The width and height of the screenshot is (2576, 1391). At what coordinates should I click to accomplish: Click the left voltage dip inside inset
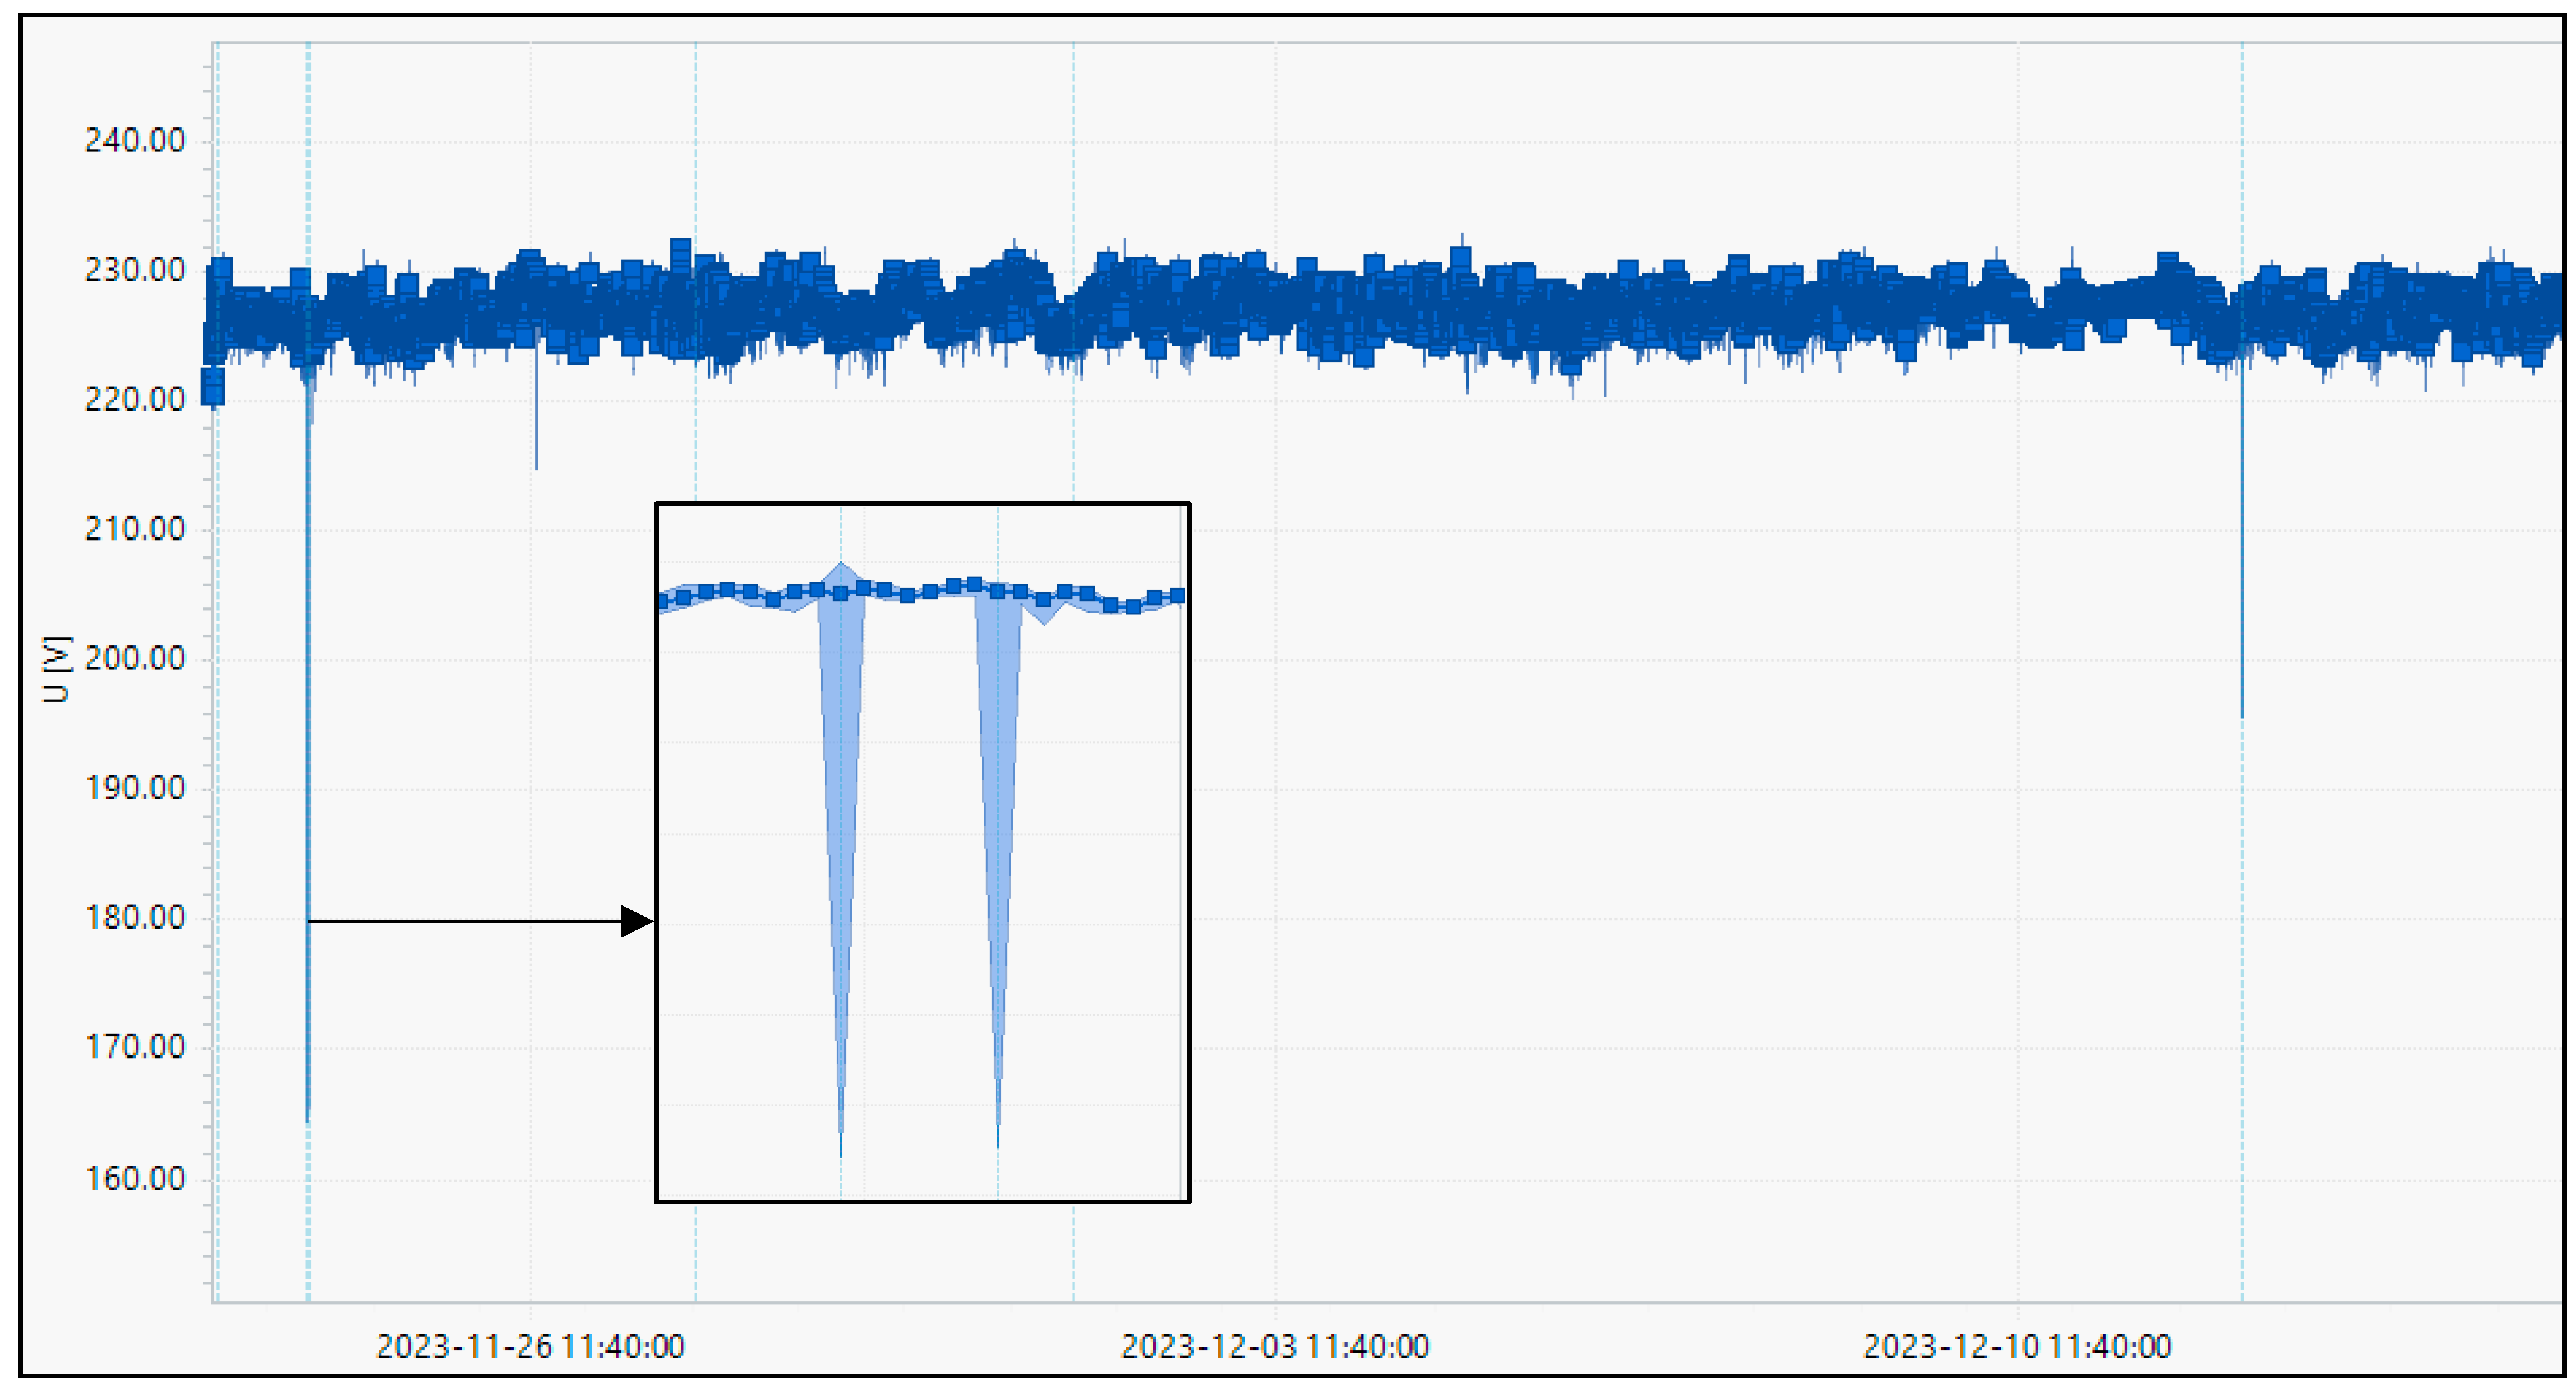[841, 850]
